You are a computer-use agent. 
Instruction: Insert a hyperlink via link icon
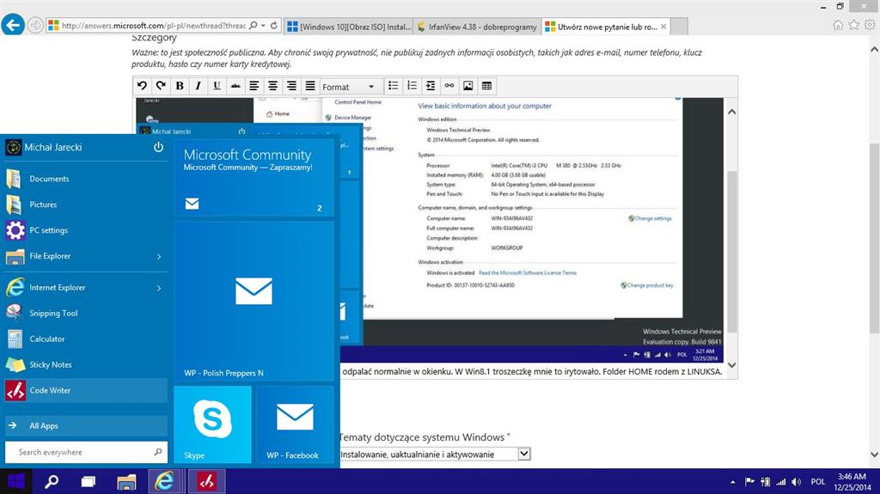pos(449,86)
